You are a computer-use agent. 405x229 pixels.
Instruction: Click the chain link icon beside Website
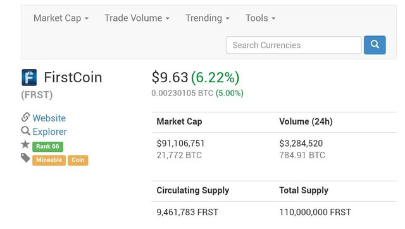click(x=25, y=117)
